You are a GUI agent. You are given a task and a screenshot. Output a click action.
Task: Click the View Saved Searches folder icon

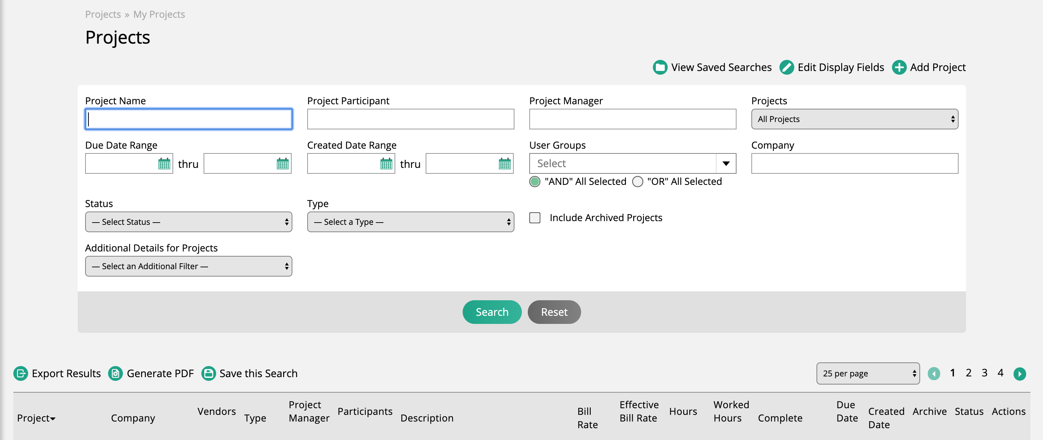click(x=660, y=67)
